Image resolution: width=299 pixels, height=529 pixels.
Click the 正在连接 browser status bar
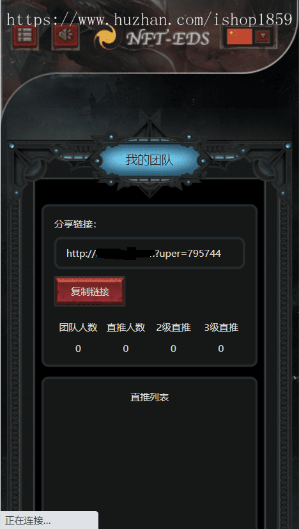pyautogui.click(x=49, y=521)
